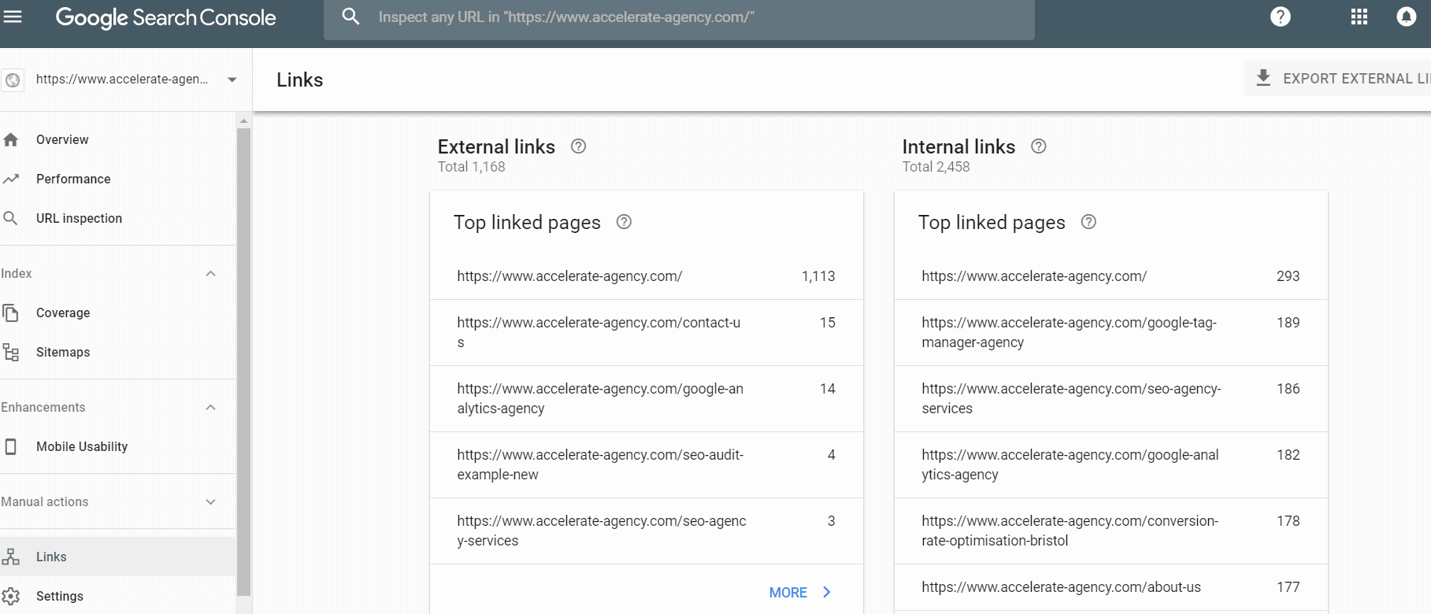The image size is (1431, 614).
Task: Collapse the Enhancements section
Action: (210, 407)
